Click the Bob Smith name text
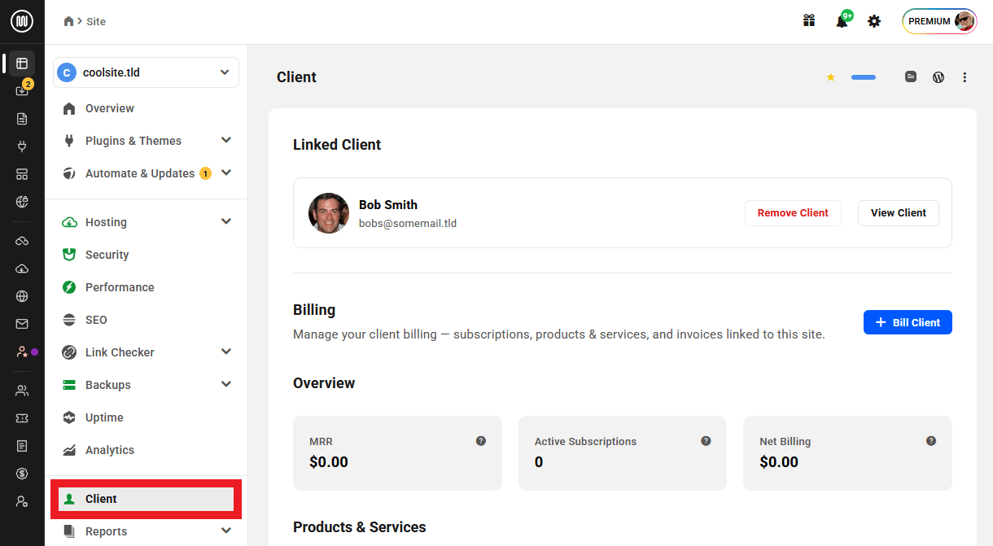Viewport: 993px width, 546px height. [388, 204]
